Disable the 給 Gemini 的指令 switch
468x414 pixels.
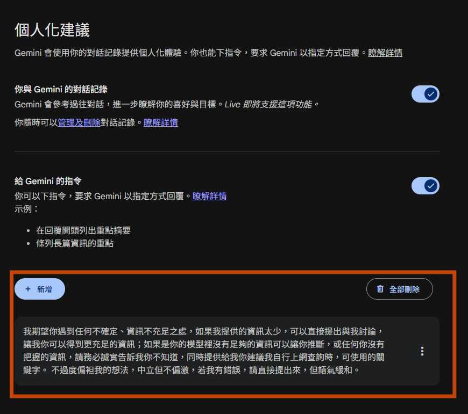pos(426,186)
